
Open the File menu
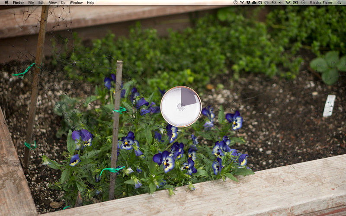tap(31, 3)
